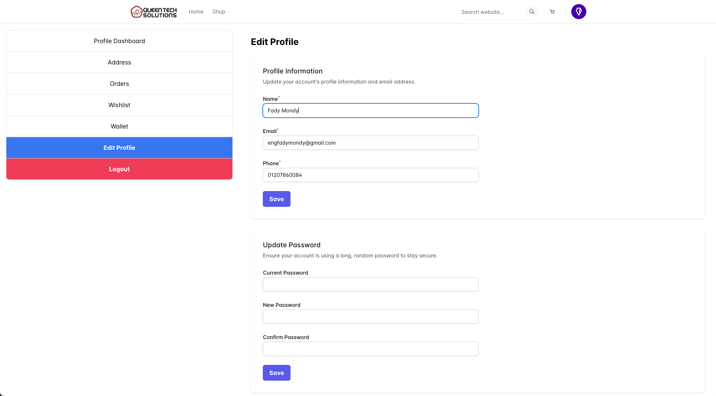Screen dimensions: 716x396
Task: View Orders from the sidebar
Action: point(119,84)
